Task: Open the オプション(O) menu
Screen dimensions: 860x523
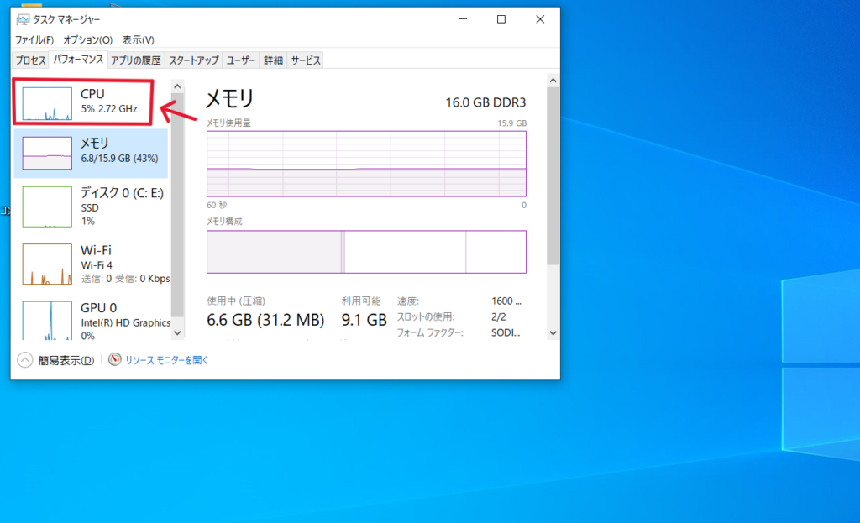Action: 87,39
